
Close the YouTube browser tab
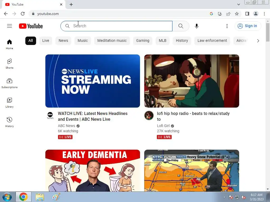point(61,4)
